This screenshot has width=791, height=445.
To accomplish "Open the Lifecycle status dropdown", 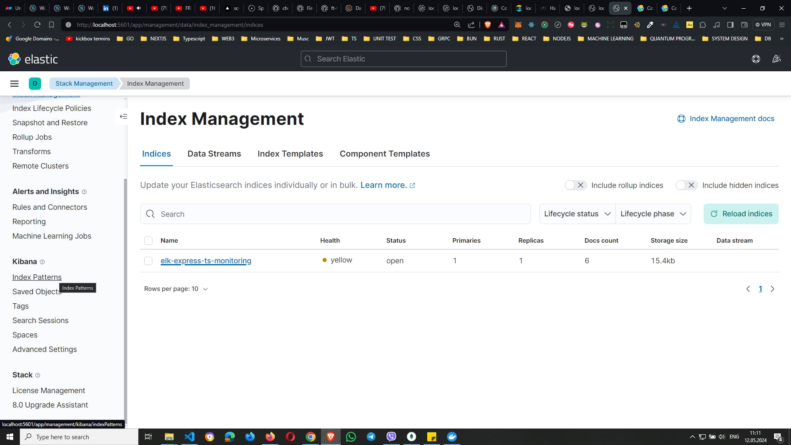I will (x=577, y=214).
